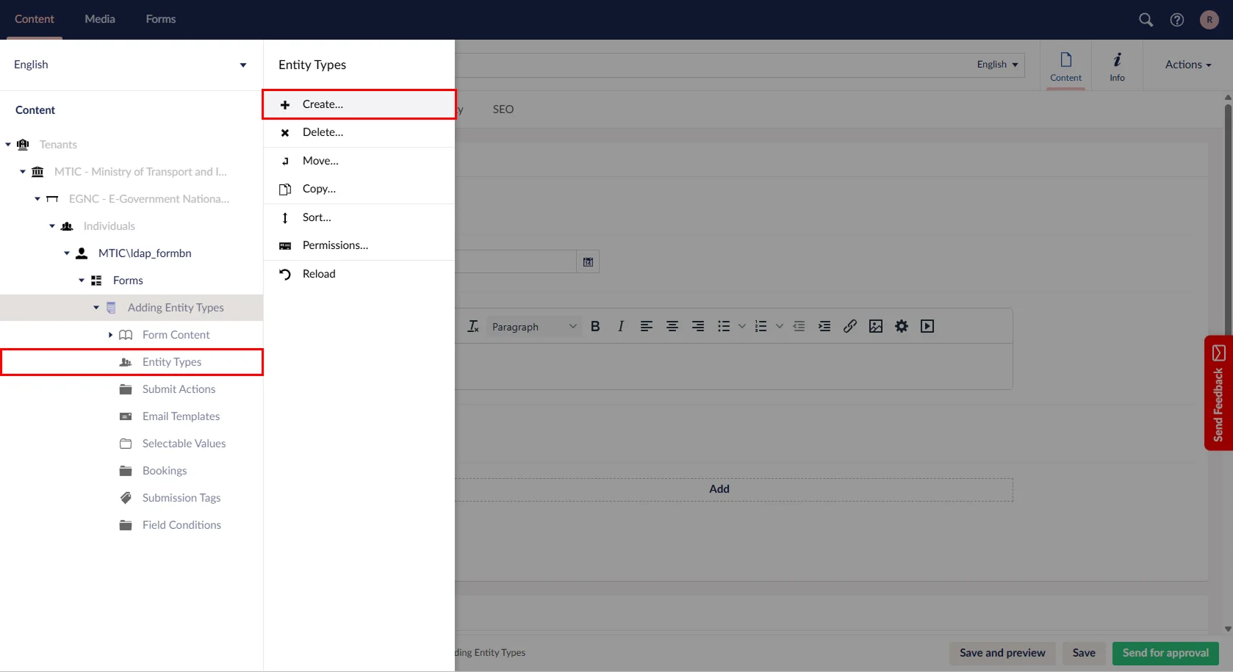The height and width of the screenshot is (672, 1233).
Task: Select Submit Actions in the content tree
Action: tap(179, 389)
